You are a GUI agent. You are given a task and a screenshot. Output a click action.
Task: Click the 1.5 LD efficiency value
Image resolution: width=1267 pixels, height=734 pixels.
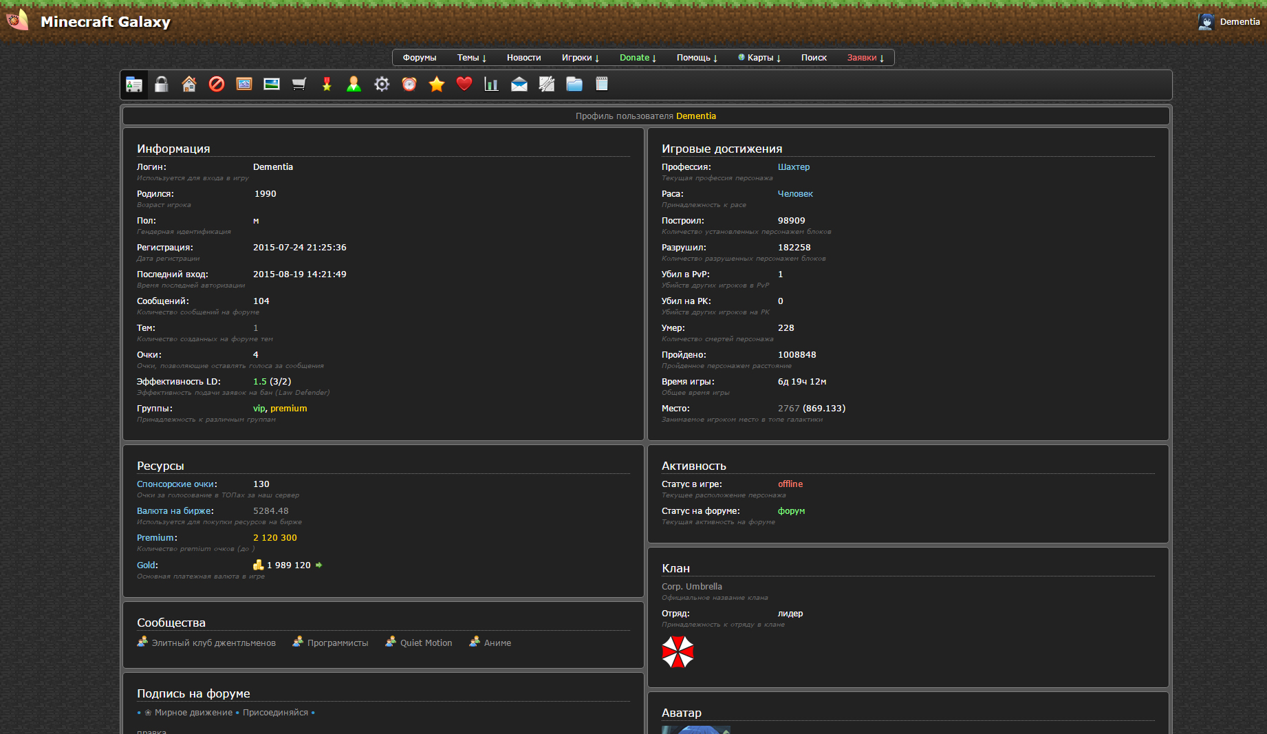pos(260,382)
